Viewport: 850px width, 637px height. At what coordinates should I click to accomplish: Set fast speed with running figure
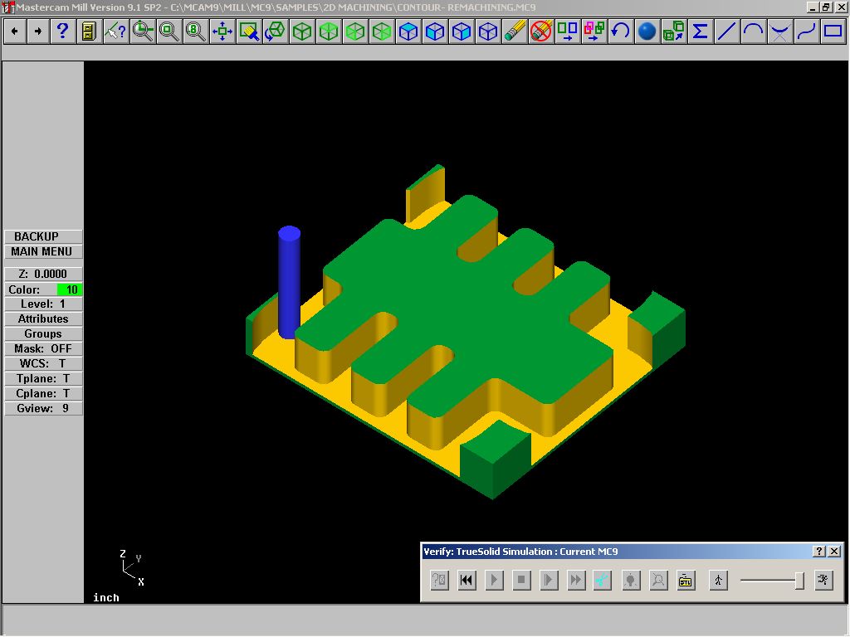coord(823,581)
